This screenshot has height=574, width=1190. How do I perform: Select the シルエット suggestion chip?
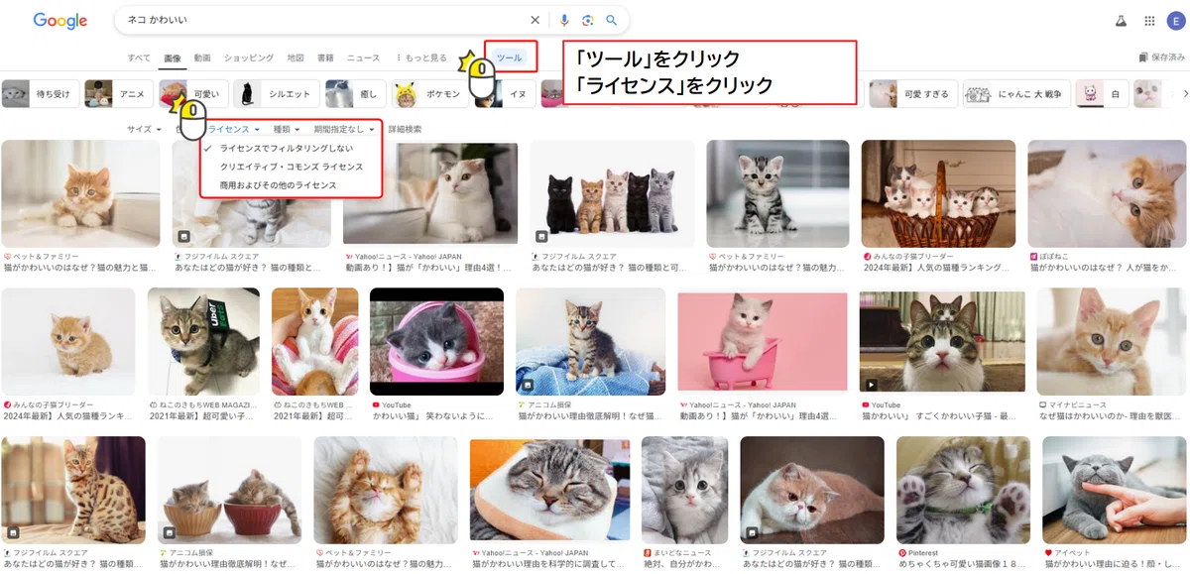coord(276,94)
